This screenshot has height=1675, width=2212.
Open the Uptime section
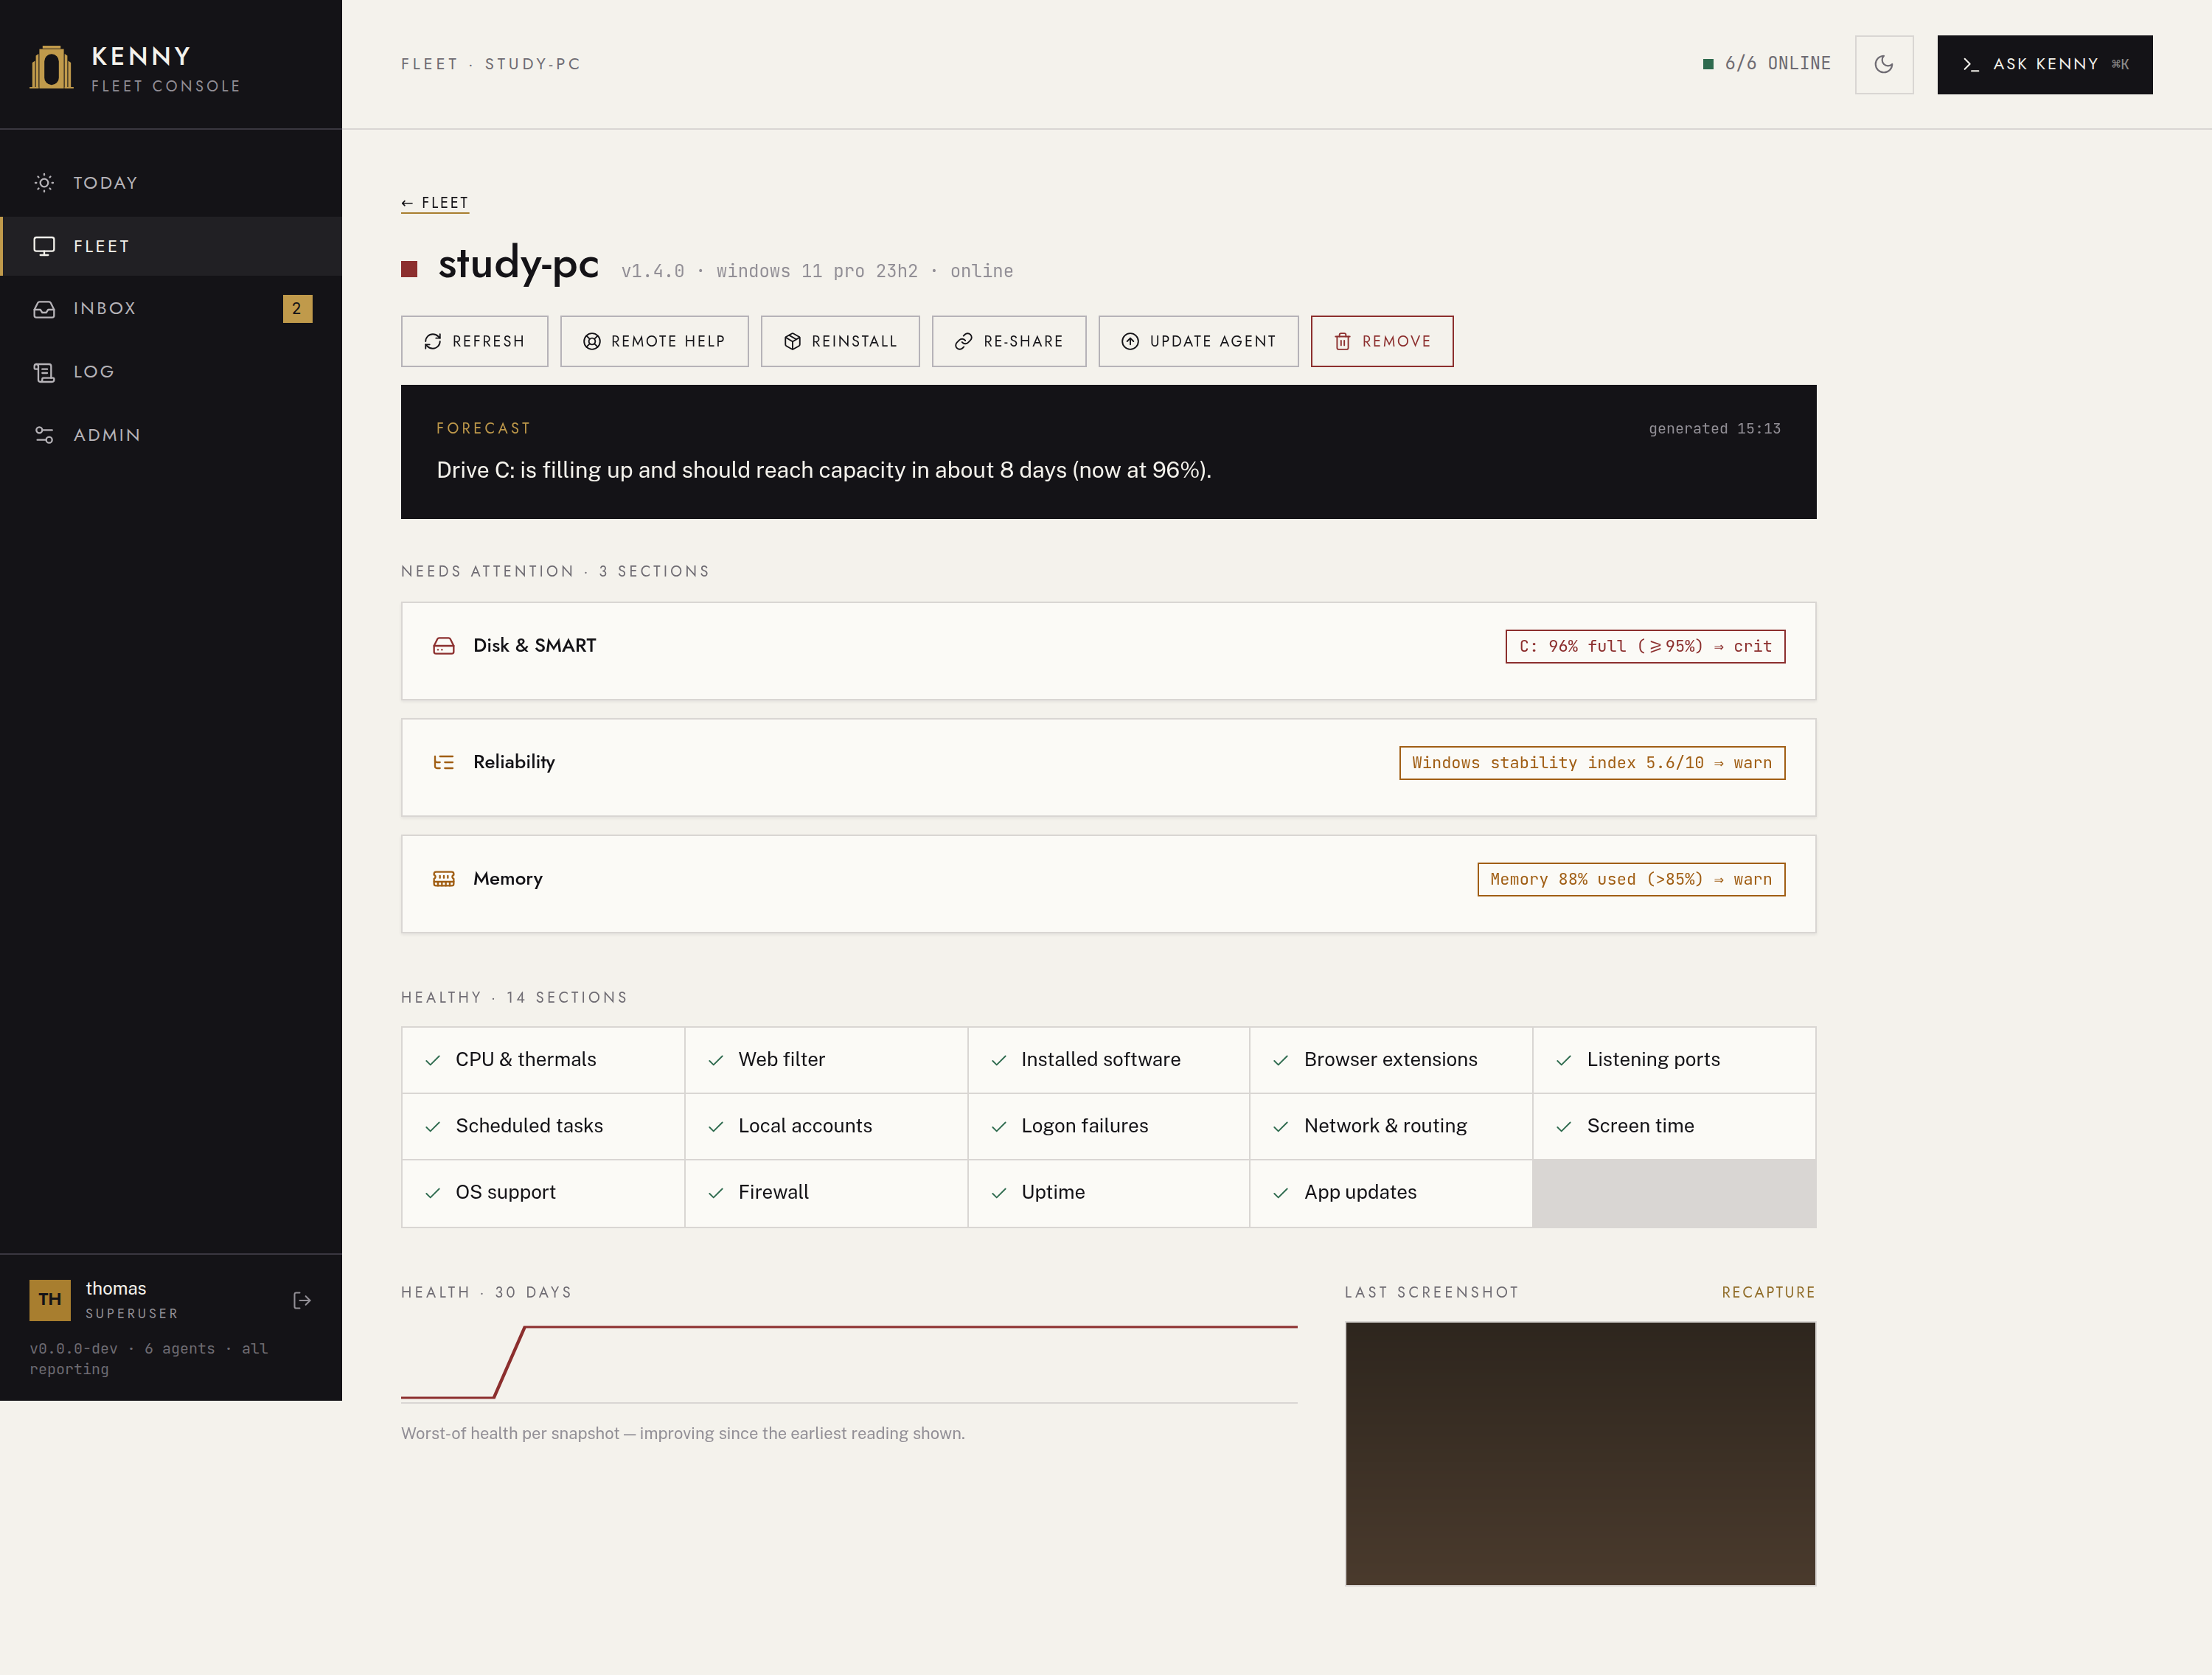click(x=1109, y=1193)
